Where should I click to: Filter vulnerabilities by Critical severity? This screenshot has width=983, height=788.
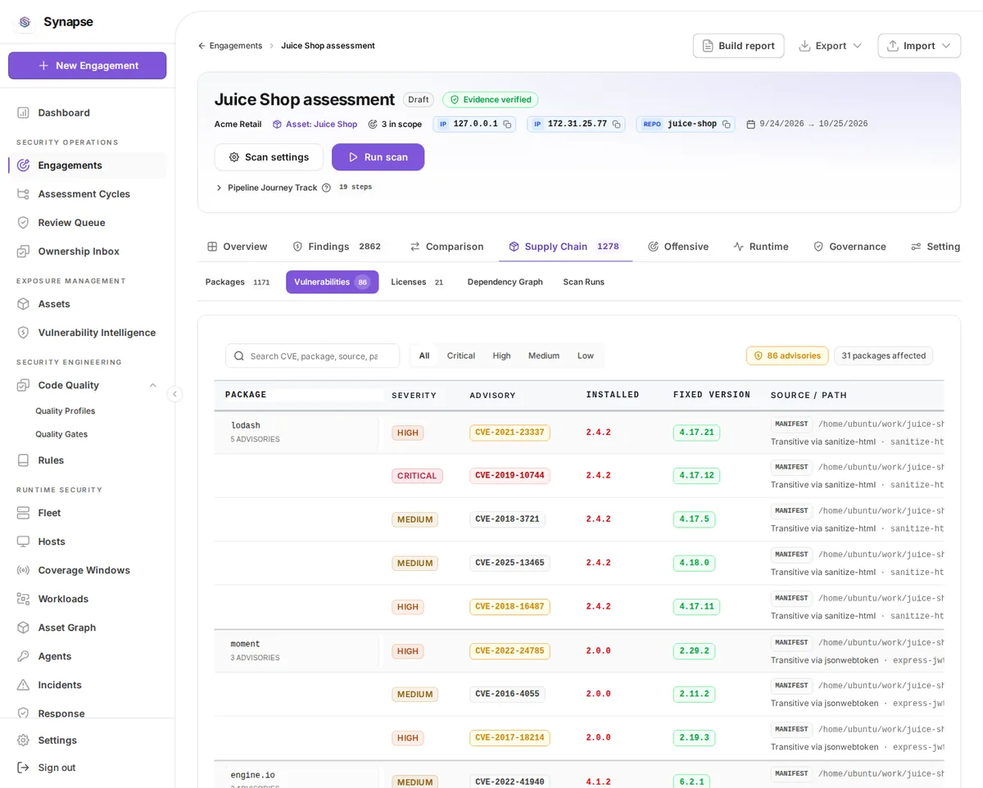(460, 356)
